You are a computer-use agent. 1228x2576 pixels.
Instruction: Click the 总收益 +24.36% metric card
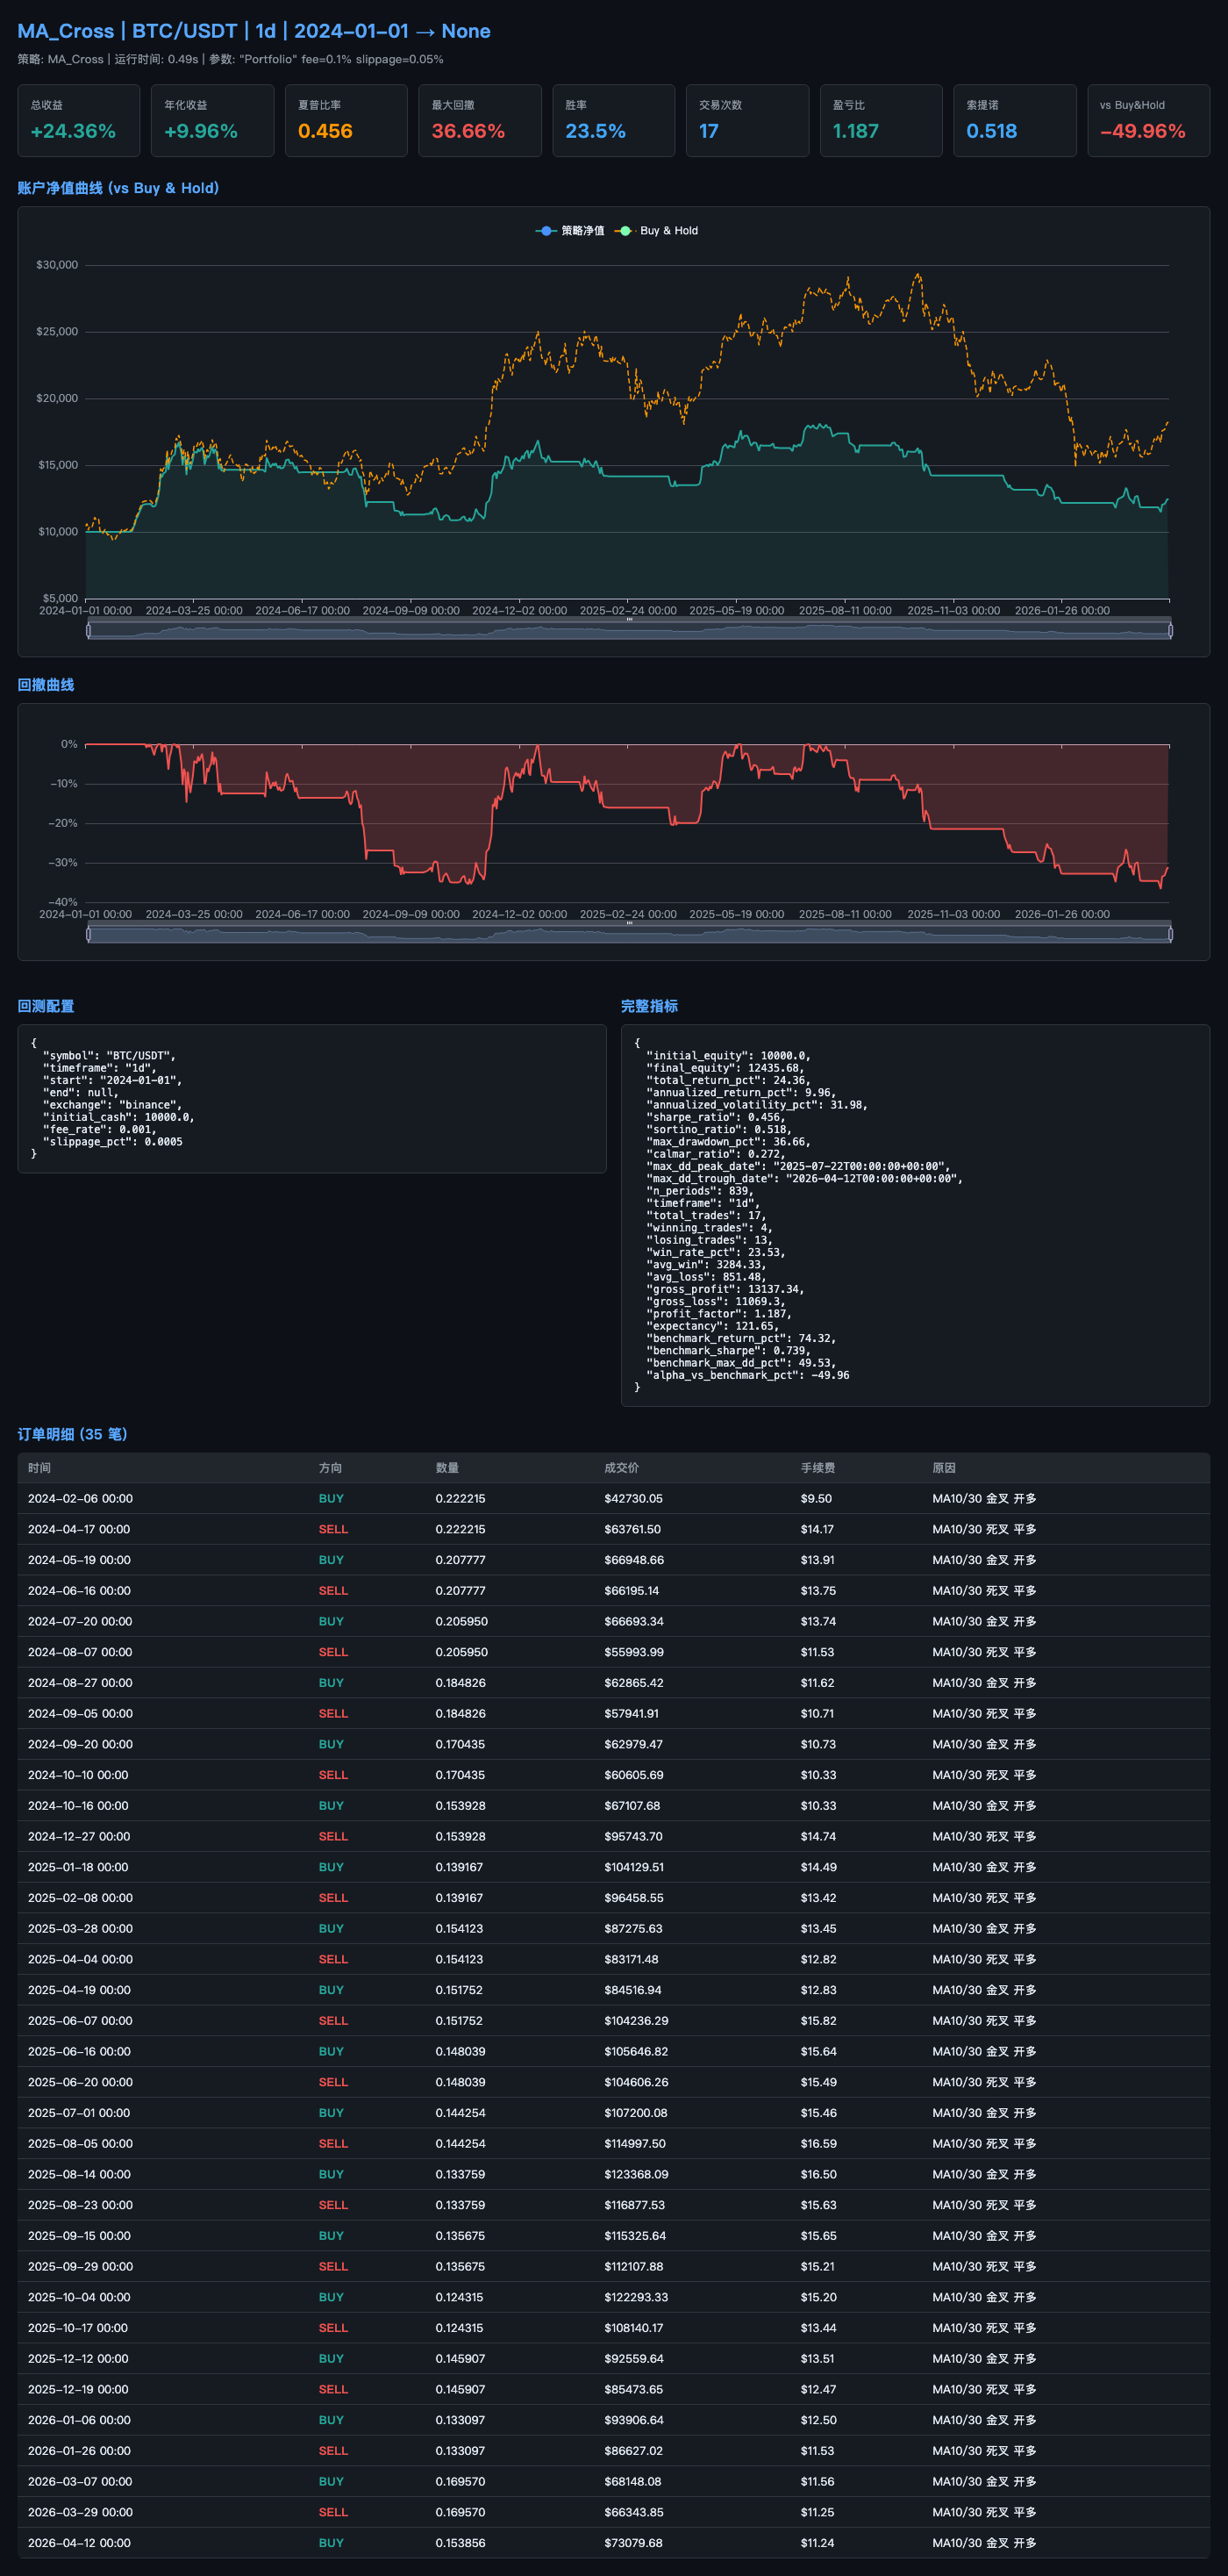pyautogui.click(x=79, y=121)
